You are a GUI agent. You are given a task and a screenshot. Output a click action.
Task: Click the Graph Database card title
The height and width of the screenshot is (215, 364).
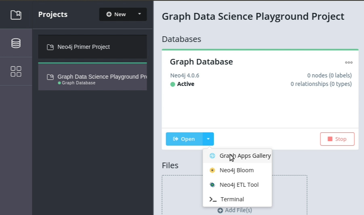(x=201, y=62)
